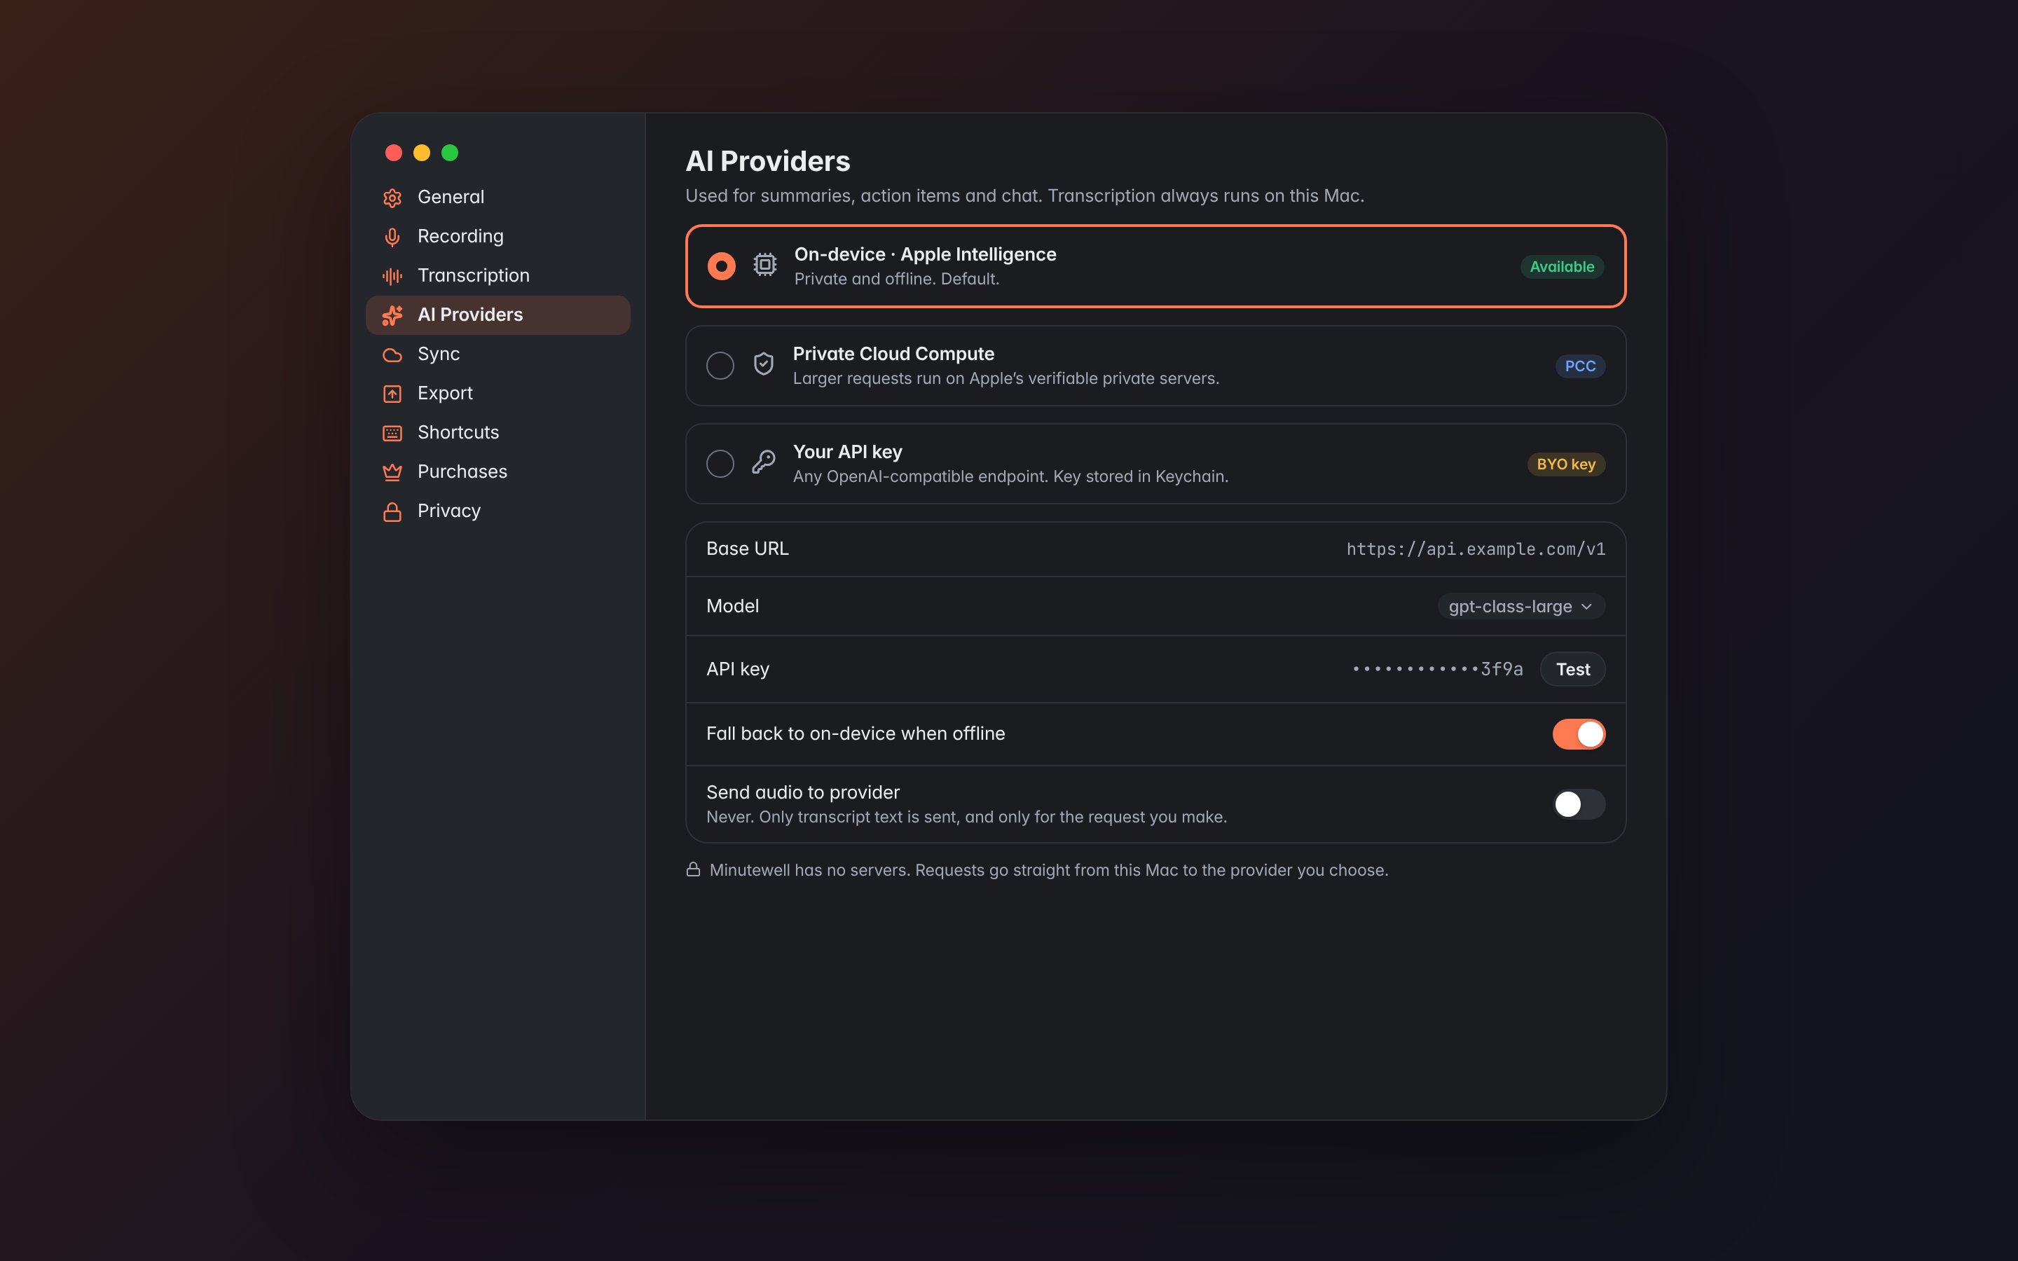
Task: Click the Base URL field value
Action: 1475,549
